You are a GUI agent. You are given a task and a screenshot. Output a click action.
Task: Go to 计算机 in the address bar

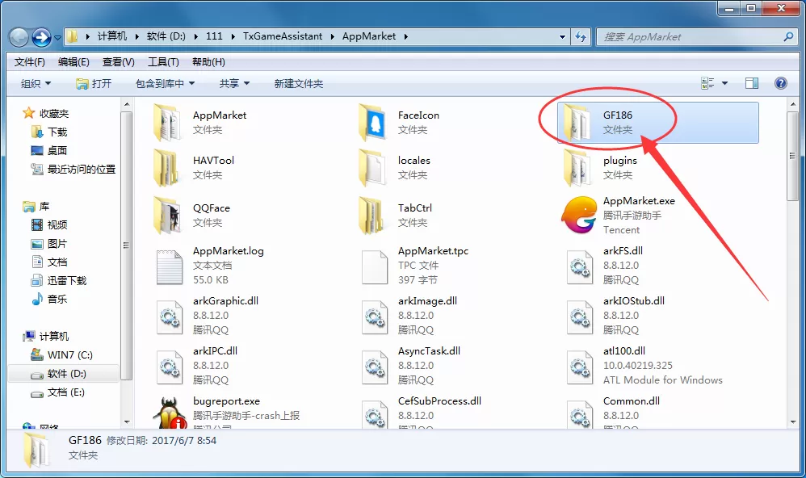click(x=112, y=36)
